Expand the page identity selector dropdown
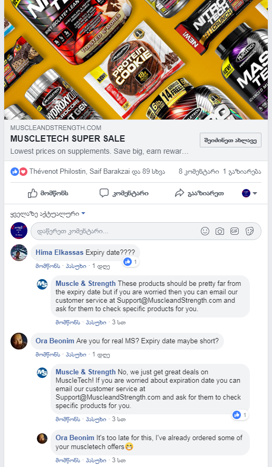Screen dimensions: 272x467 (250, 193)
